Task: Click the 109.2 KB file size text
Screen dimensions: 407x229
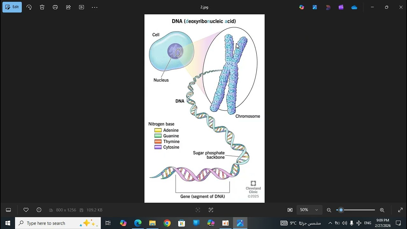Action: point(94,210)
